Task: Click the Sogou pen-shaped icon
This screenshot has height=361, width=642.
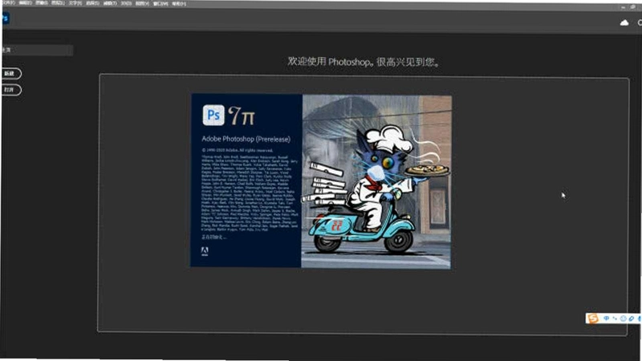Action: (x=632, y=318)
